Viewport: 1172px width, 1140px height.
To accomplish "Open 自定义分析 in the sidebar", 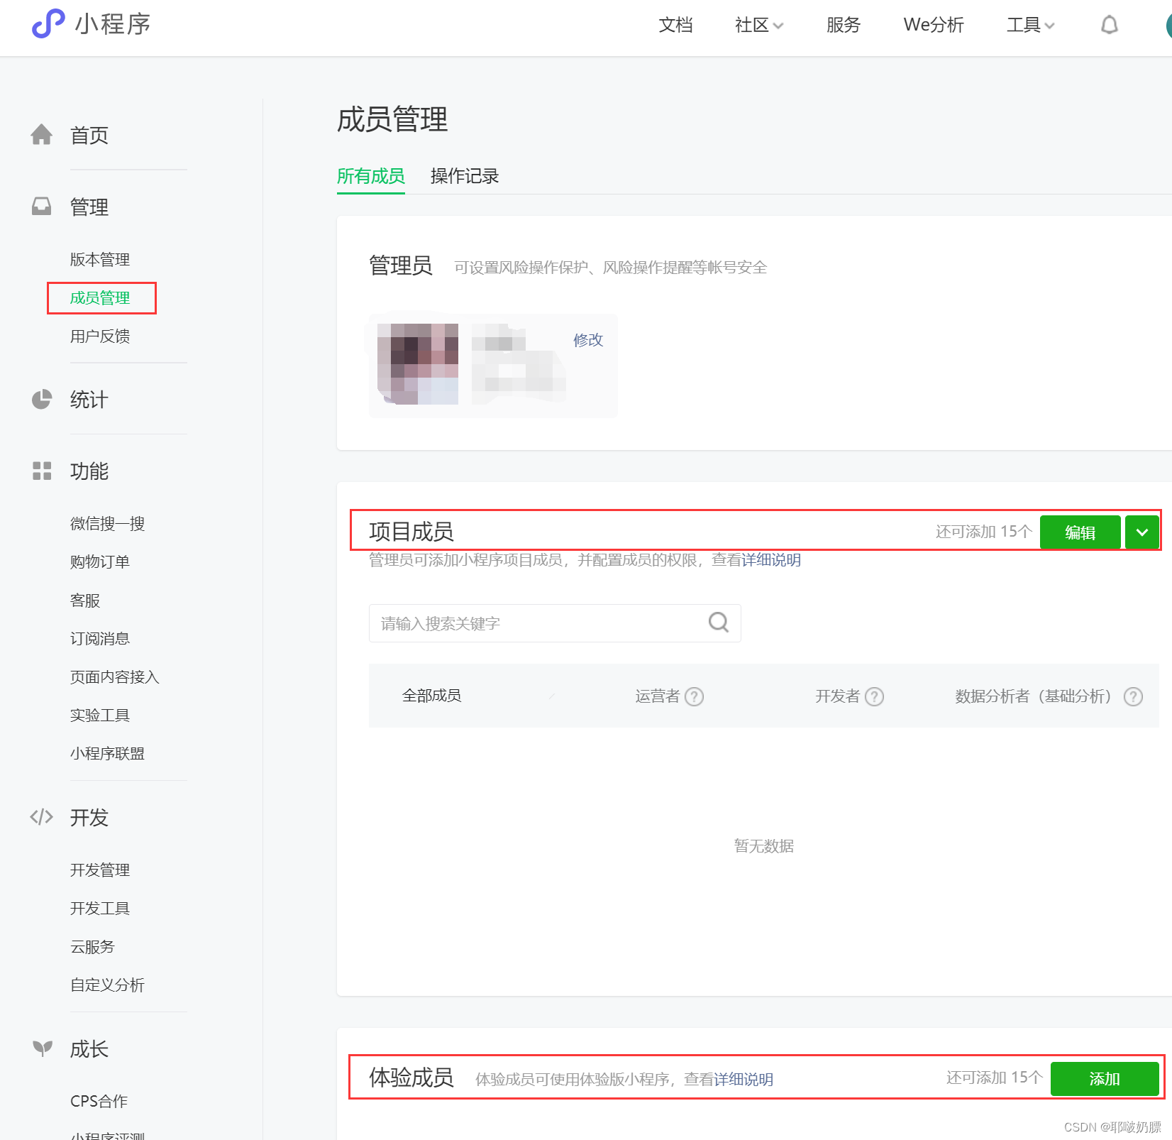I will click(x=107, y=985).
